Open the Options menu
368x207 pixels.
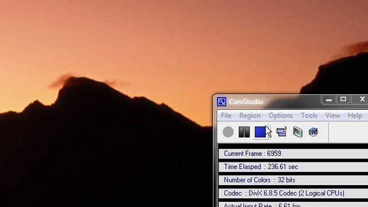pos(281,116)
